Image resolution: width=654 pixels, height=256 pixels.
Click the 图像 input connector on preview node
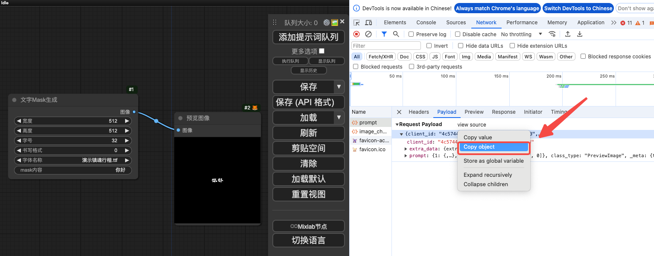point(178,130)
